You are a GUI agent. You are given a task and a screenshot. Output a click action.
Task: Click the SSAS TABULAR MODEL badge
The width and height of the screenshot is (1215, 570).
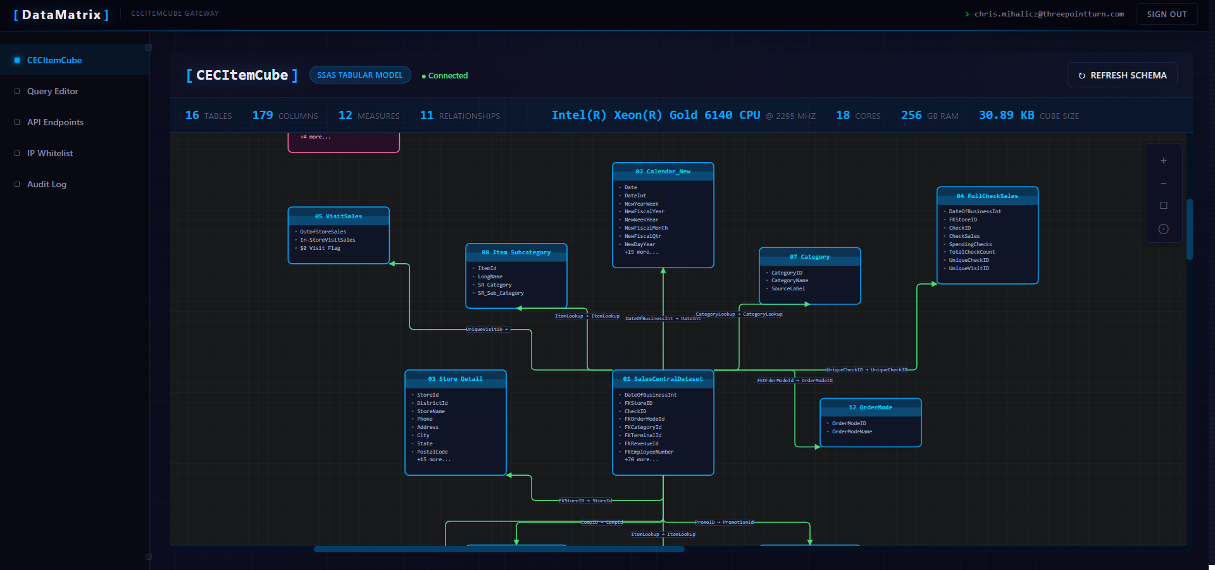(360, 75)
